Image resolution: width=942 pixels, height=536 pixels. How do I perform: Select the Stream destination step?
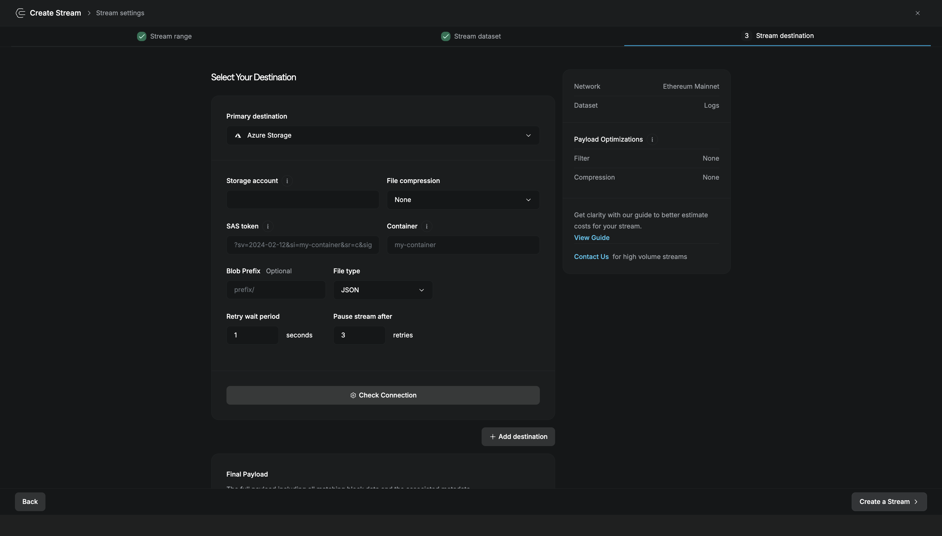tap(777, 36)
